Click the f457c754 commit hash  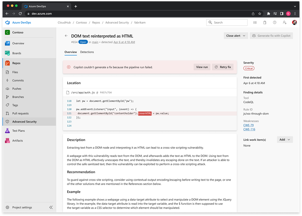point(105,93)
